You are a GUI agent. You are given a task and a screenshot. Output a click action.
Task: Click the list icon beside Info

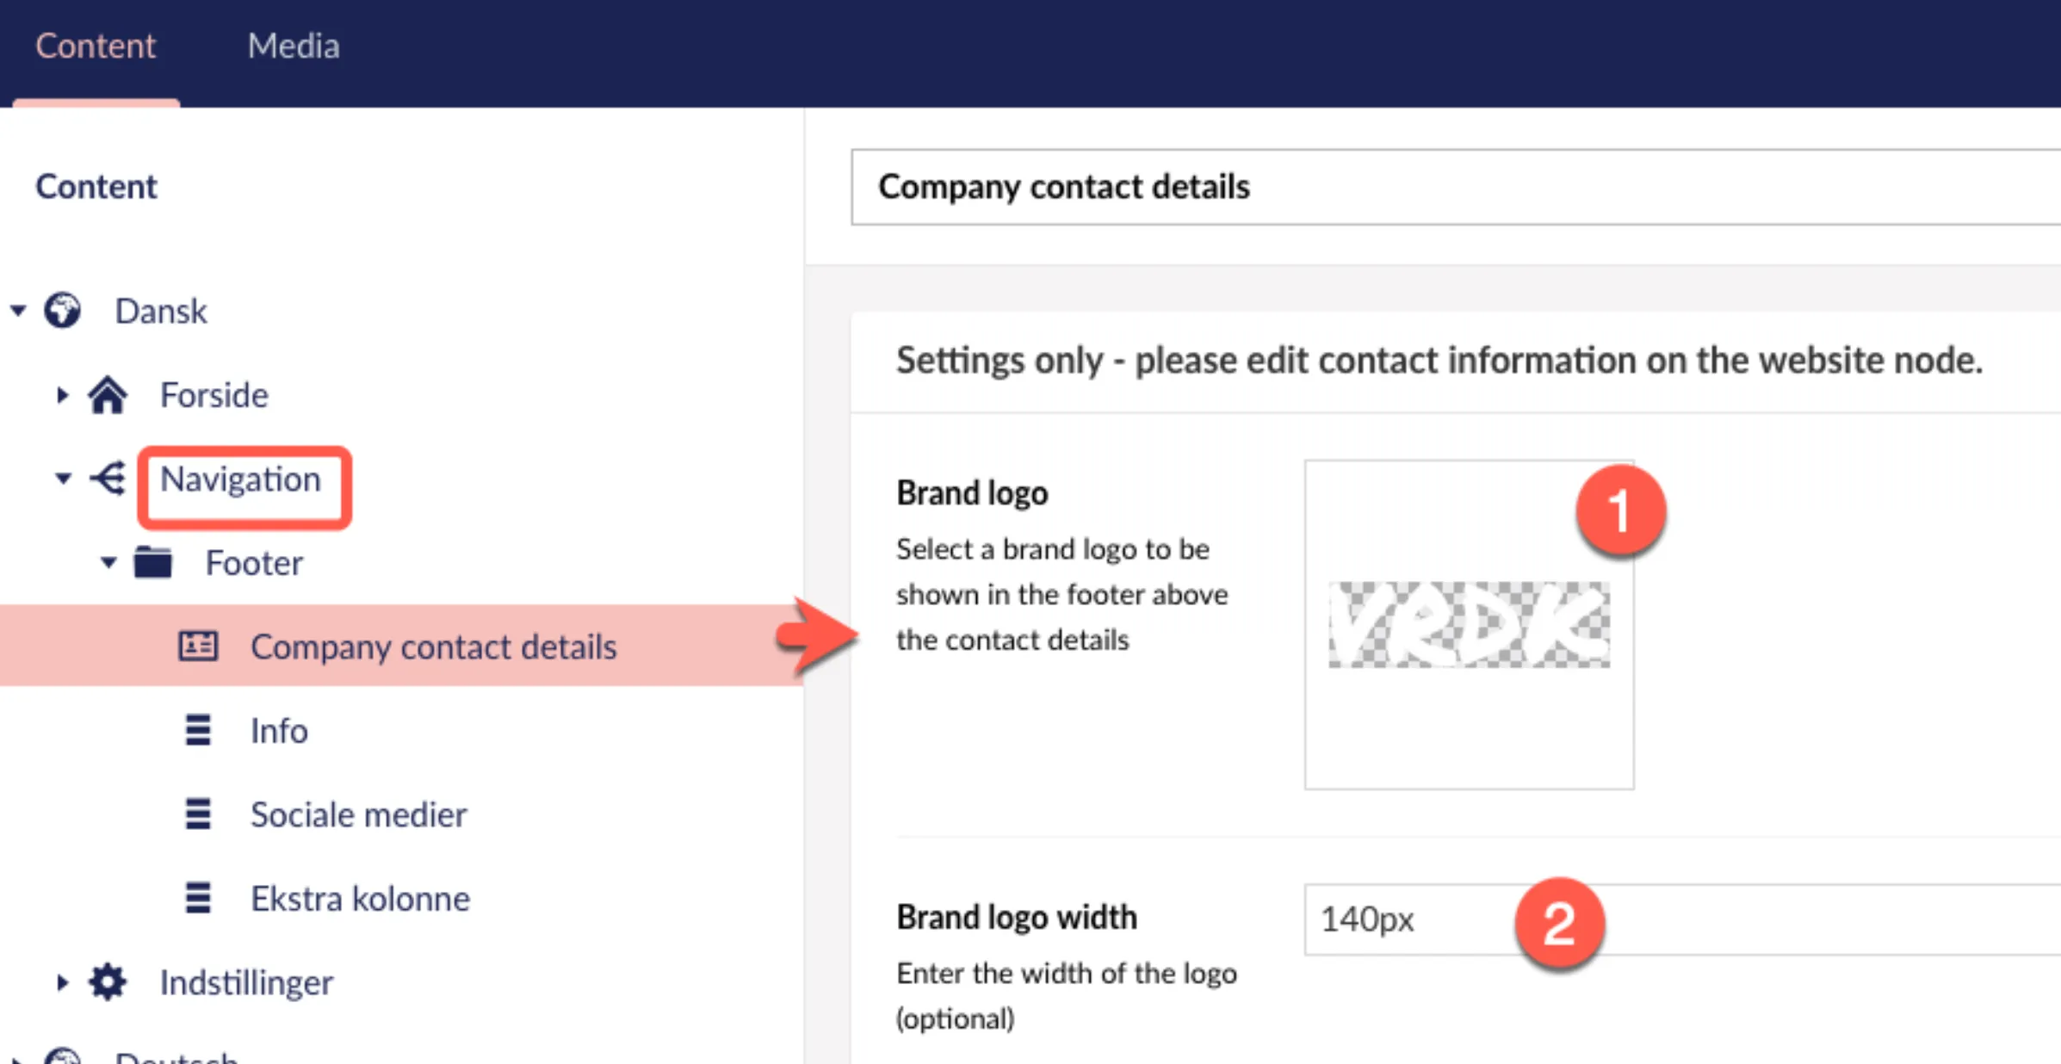(x=198, y=730)
